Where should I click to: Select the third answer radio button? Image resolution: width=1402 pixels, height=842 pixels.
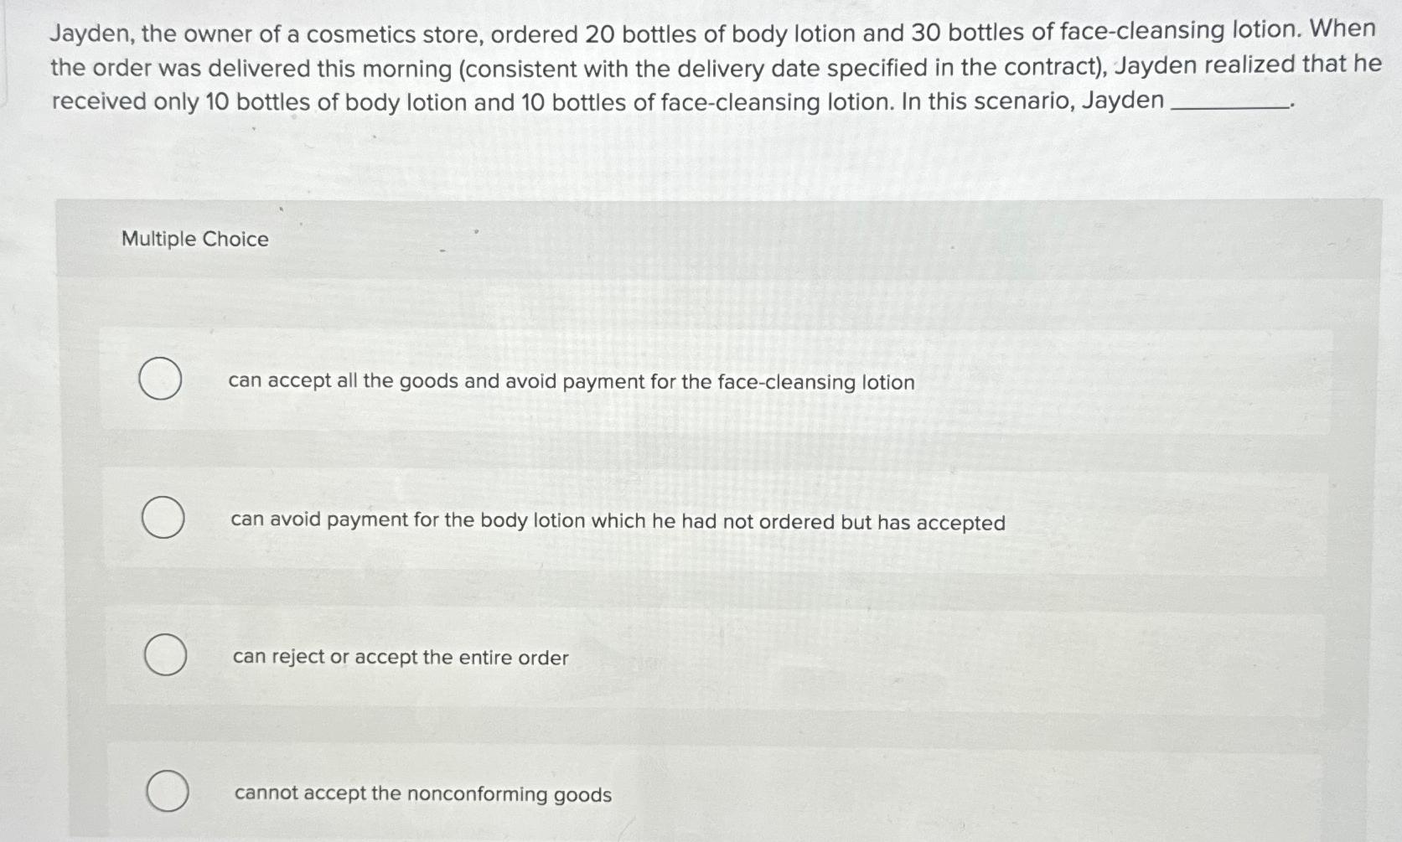[x=166, y=657]
